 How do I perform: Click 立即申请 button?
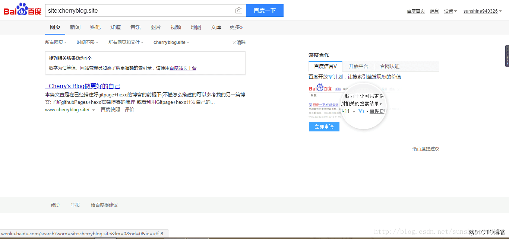pyautogui.click(x=324, y=127)
